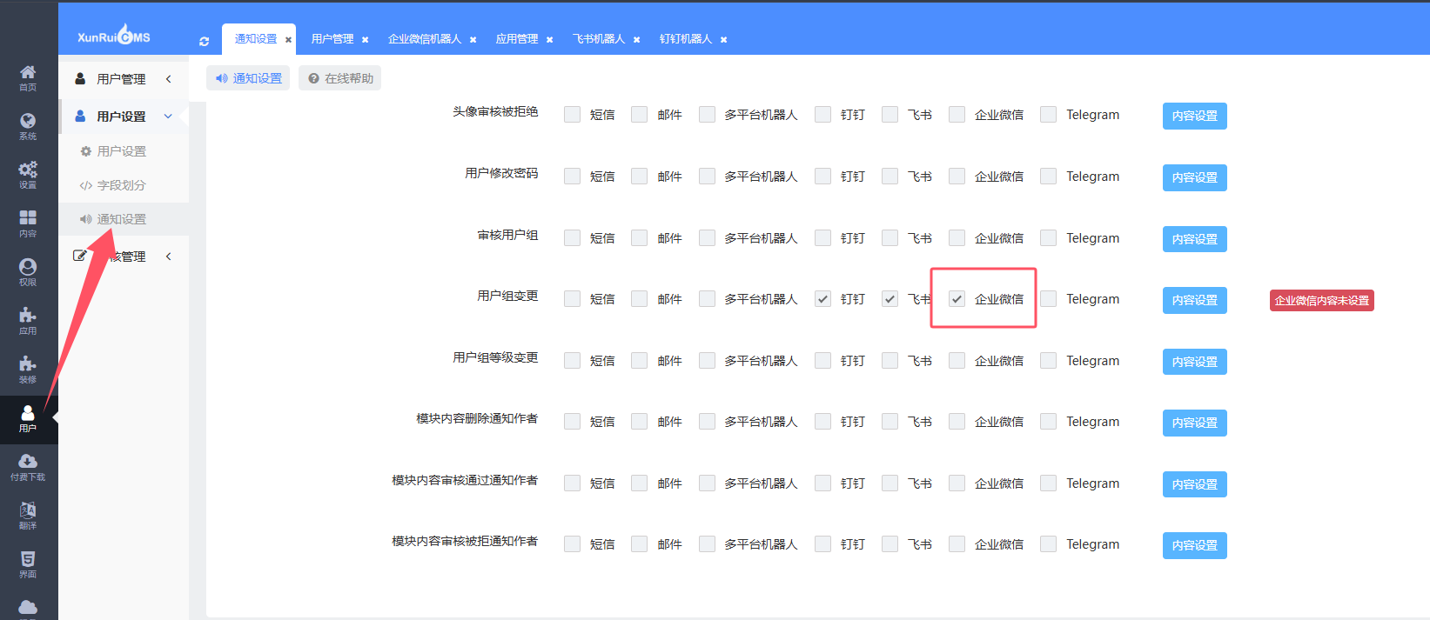Enable Telegram for 用户修改密码
Viewport: 1430px width, 620px height.
tap(1049, 177)
